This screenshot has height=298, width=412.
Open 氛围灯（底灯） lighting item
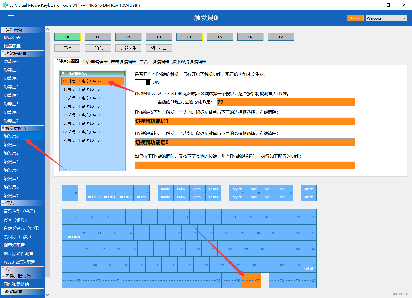[x=22, y=237]
